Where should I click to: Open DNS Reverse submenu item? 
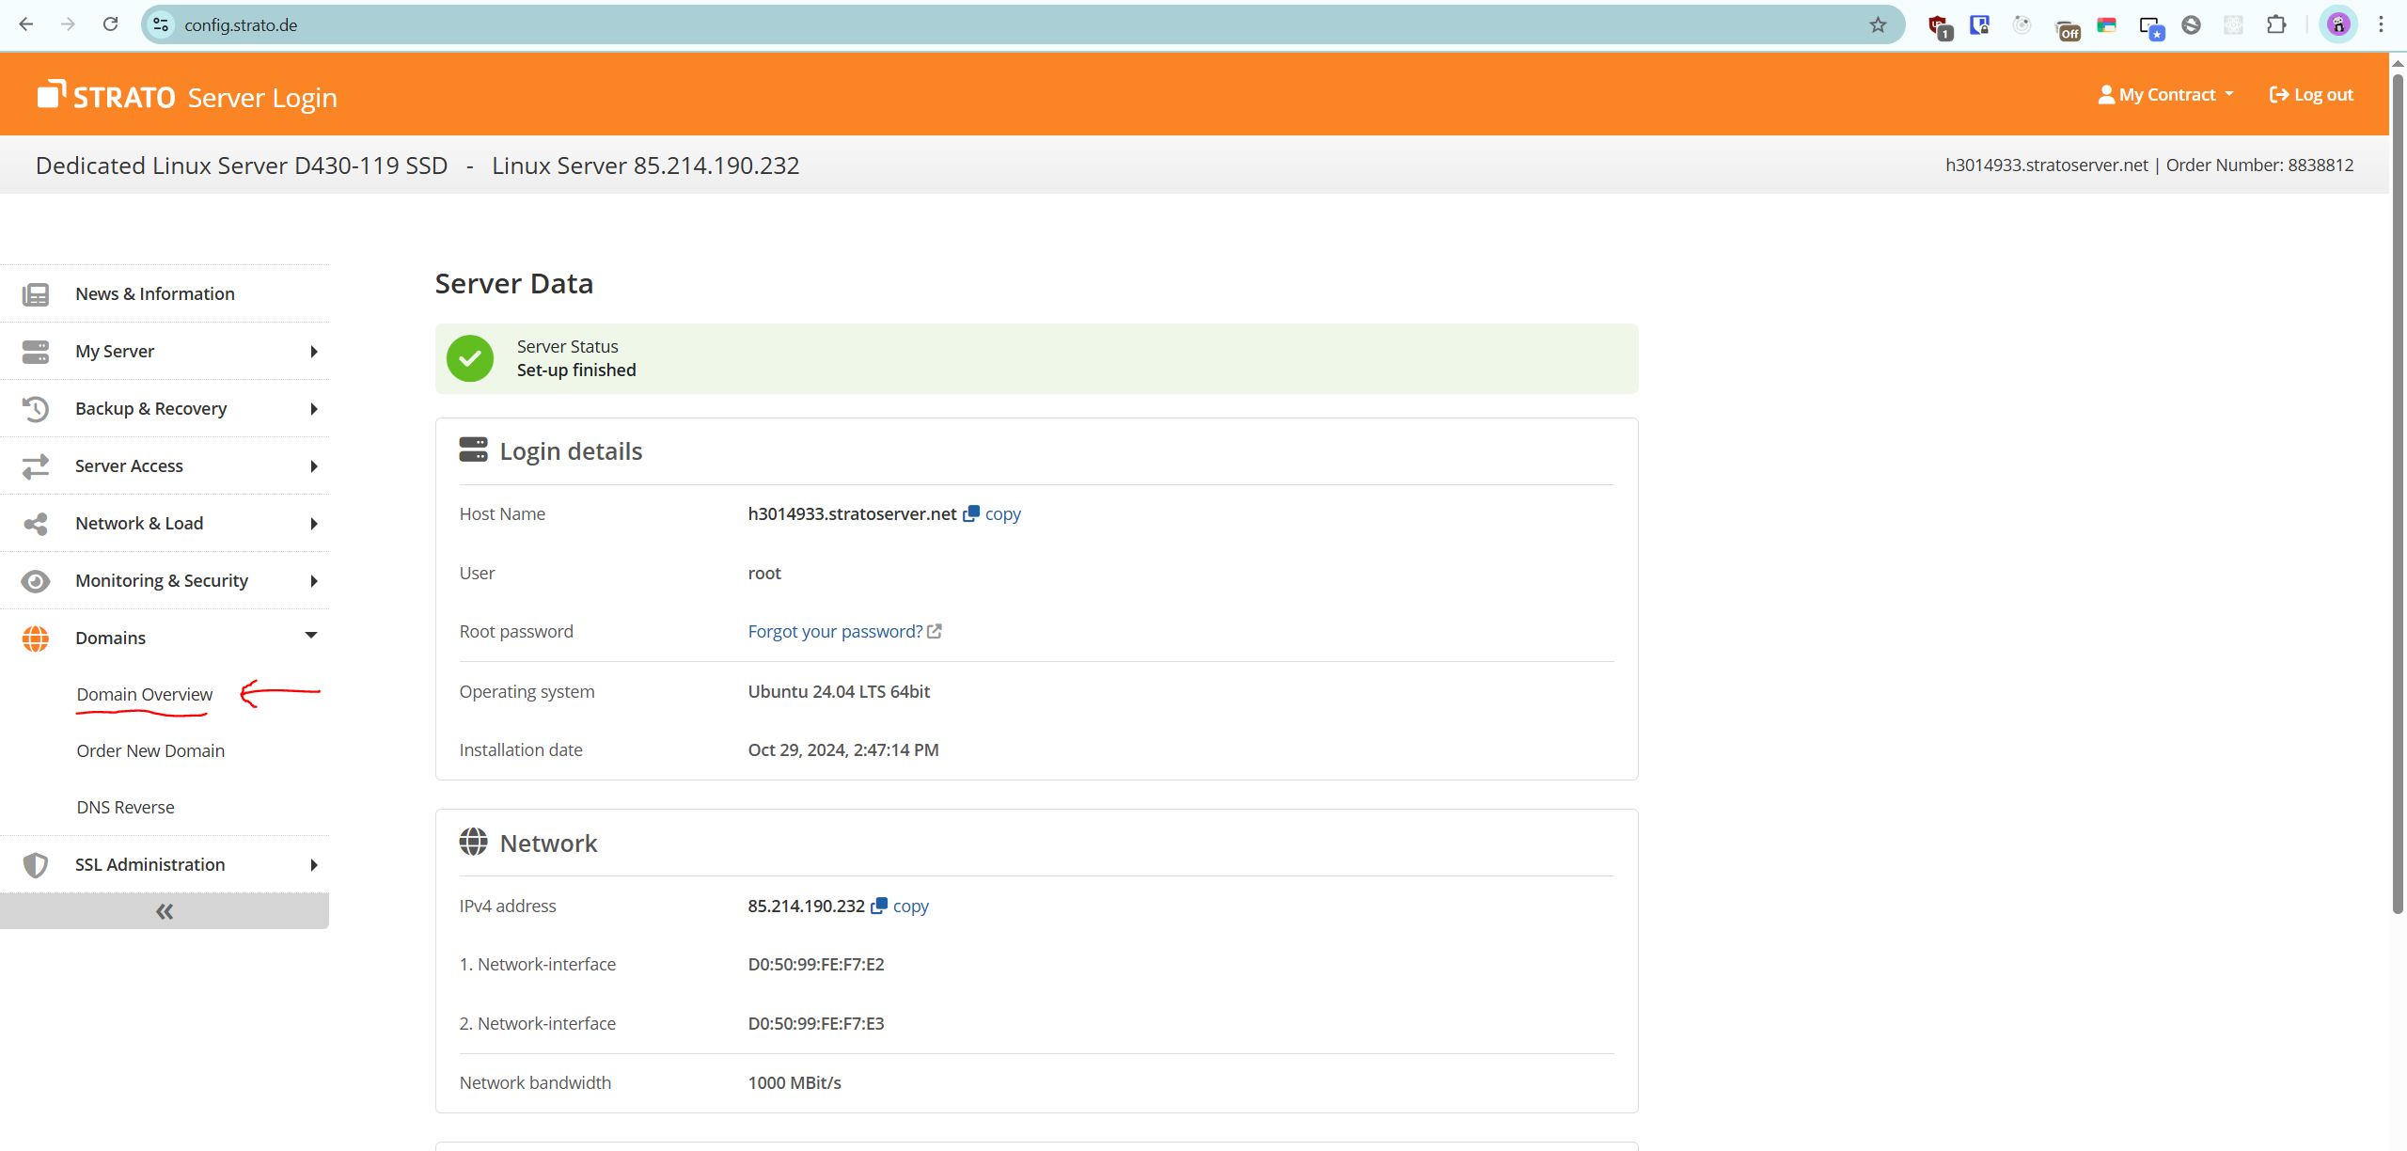[125, 808]
